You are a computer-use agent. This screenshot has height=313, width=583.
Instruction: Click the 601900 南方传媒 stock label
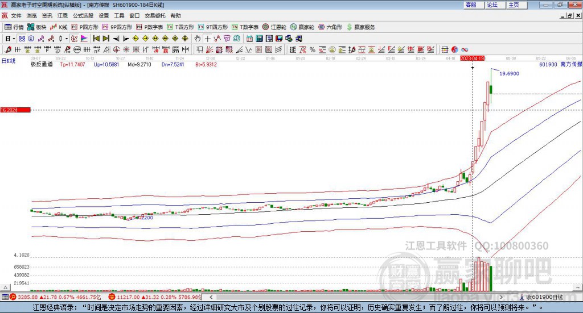pyautogui.click(x=561, y=65)
